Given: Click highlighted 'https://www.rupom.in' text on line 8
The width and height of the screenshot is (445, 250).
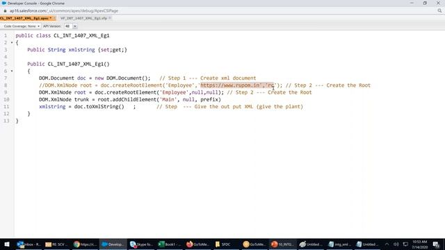Looking at the screenshot, I should pyautogui.click(x=230, y=85).
